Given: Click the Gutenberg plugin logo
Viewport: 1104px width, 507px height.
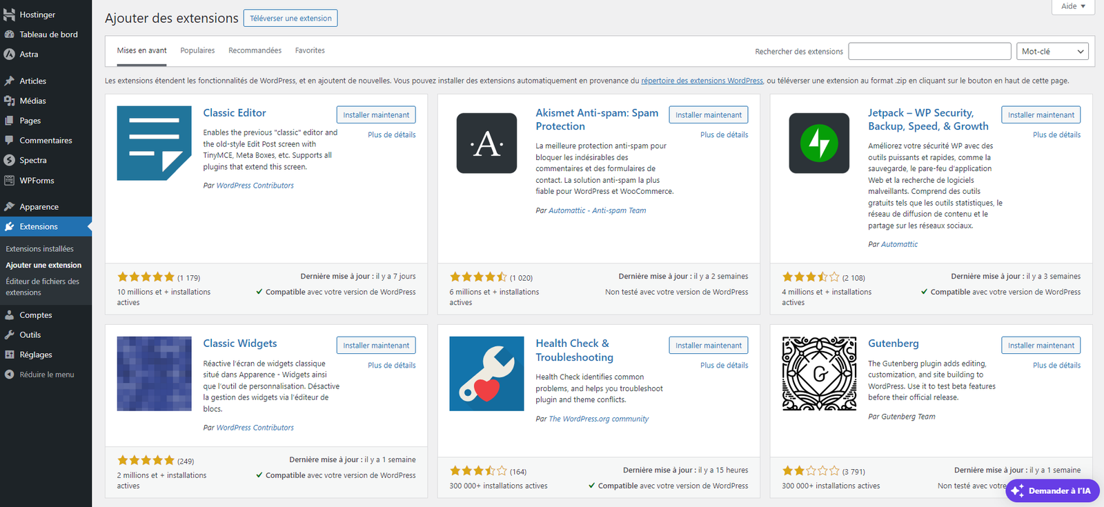Looking at the screenshot, I should tap(819, 374).
